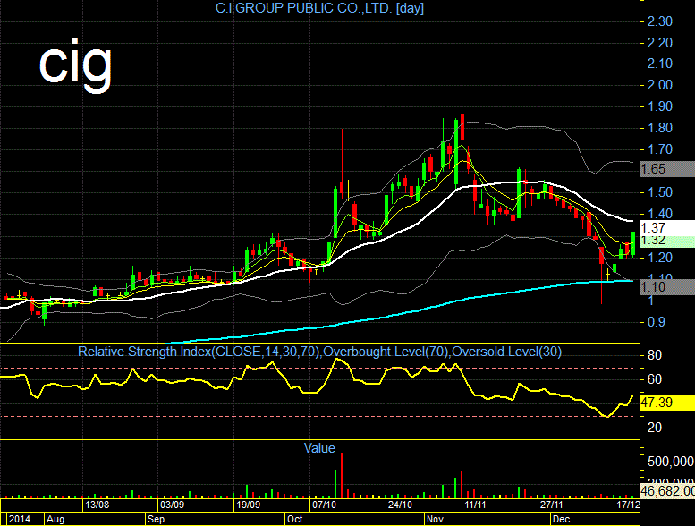Click the 07/10 date marker on timeline
The image size is (695, 526).
(x=324, y=505)
